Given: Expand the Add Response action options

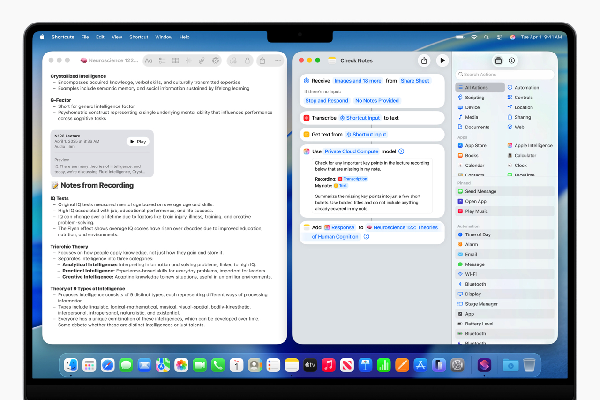Looking at the screenshot, I should tap(367, 237).
